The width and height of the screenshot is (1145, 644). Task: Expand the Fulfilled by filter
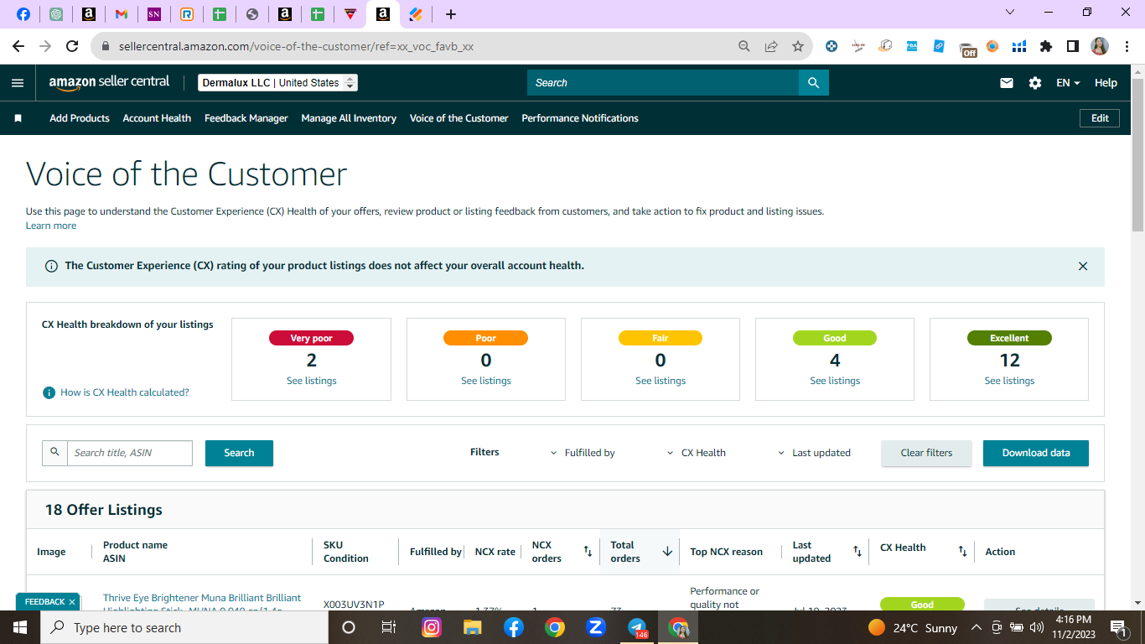[x=583, y=453]
